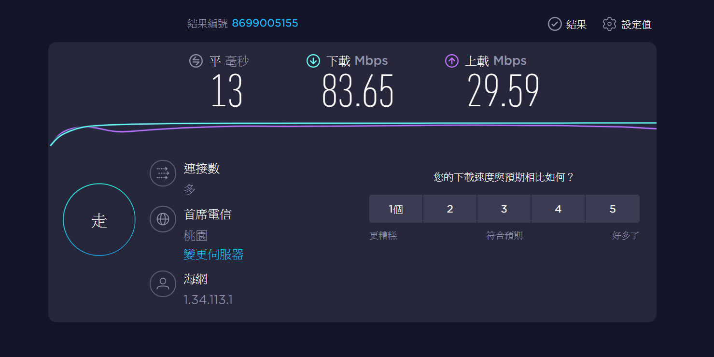Click the 變更伺服器 link

(x=213, y=255)
